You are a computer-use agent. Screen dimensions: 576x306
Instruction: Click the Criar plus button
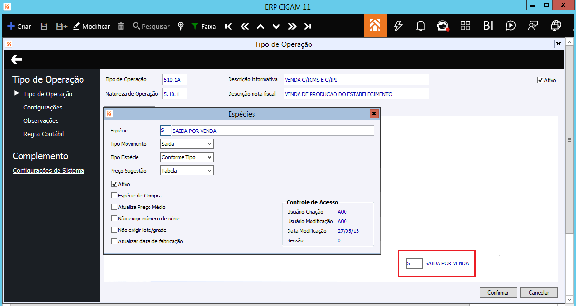pyautogui.click(x=19, y=26)
